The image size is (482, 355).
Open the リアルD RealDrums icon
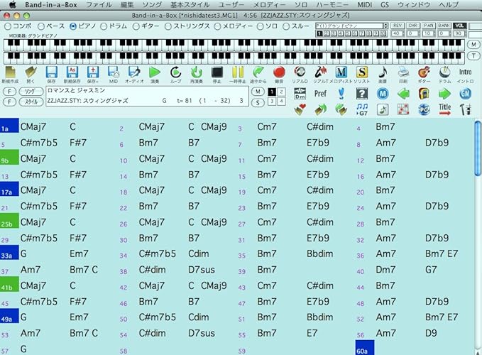pyautogui.click(x=300, y=75)
